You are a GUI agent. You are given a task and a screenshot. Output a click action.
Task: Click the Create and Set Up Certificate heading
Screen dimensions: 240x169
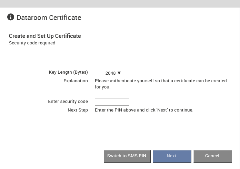(45, 36)
